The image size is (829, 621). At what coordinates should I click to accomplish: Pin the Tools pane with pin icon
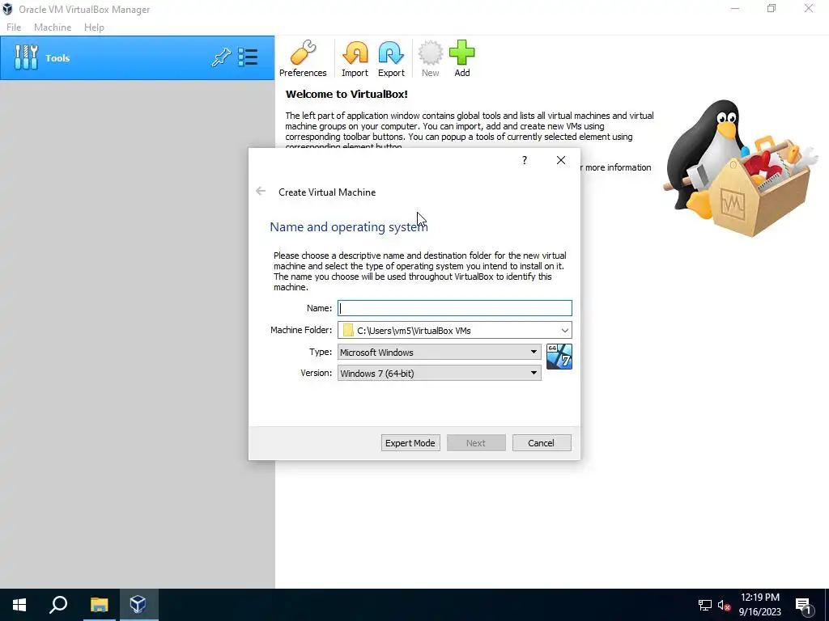coord(221,57)
